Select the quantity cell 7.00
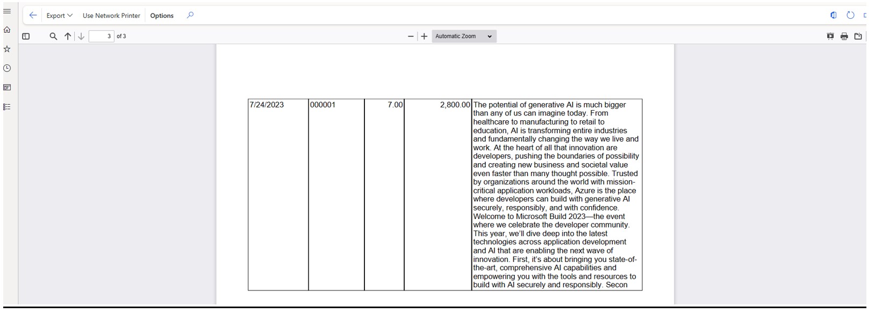Viewport: 875px width, 313px height. (384, 195)
